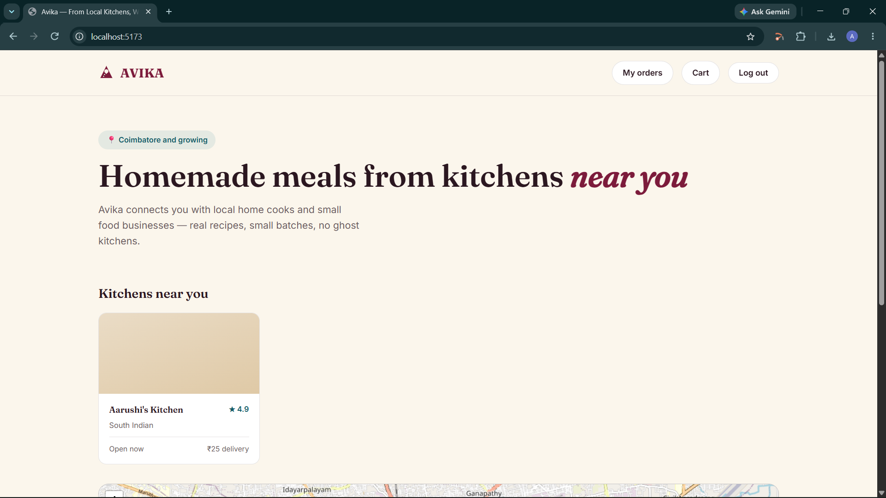
Task: Close the Avika tab
Action: coord(148,12)
